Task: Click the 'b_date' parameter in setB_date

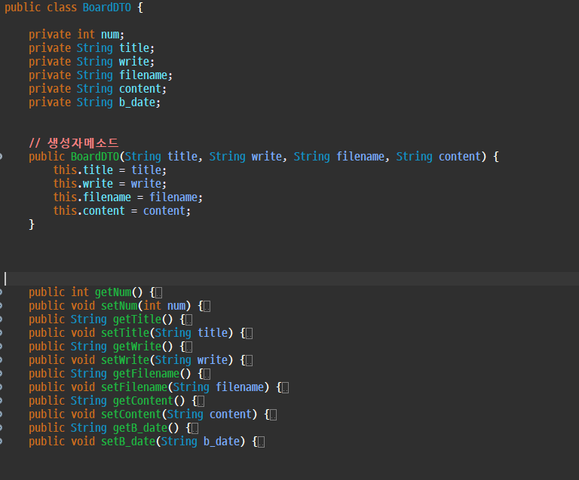Action: click(x=222, y=442)
